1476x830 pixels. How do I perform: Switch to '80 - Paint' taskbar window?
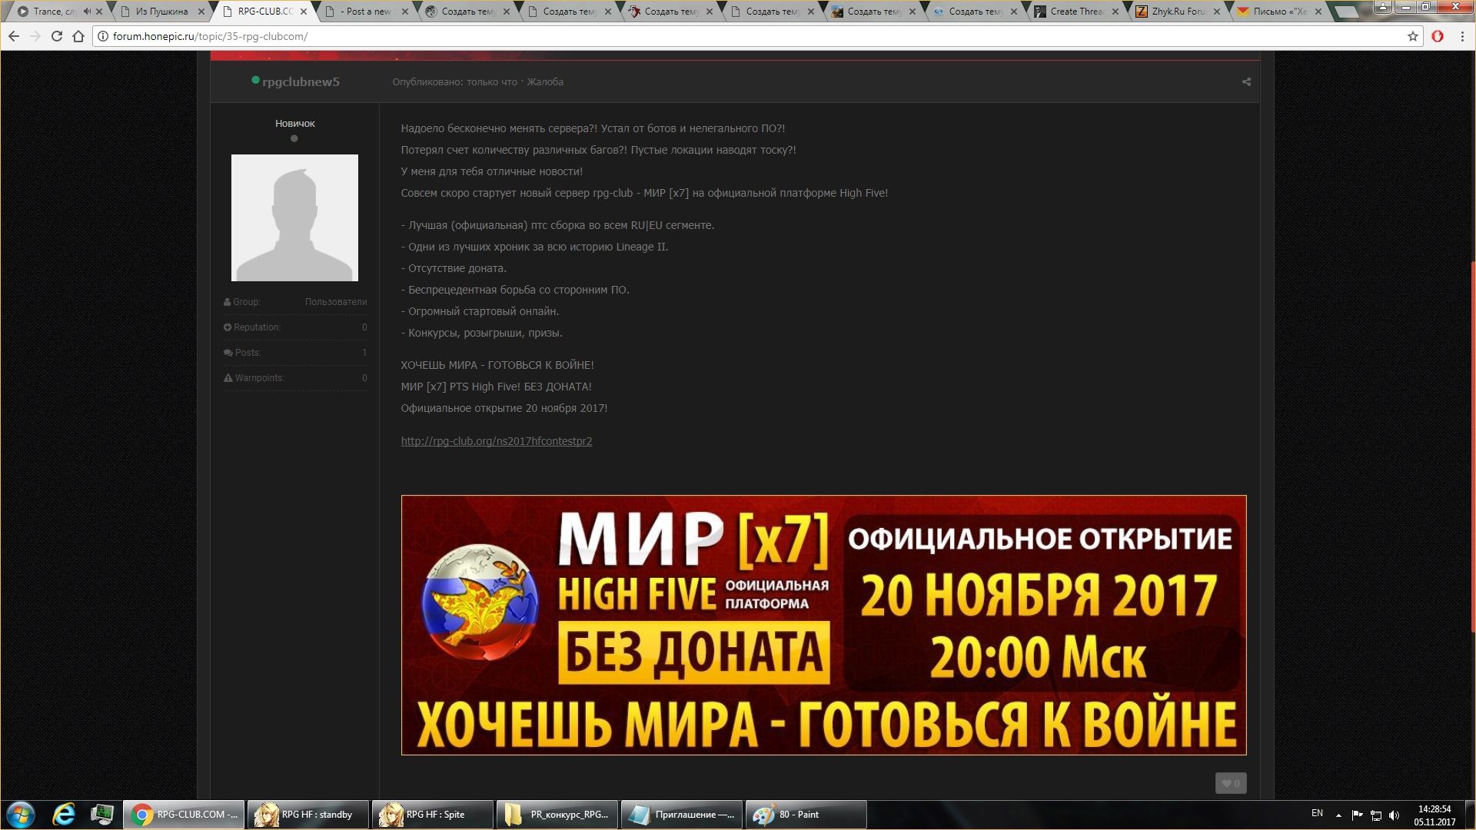pos(806,815)
